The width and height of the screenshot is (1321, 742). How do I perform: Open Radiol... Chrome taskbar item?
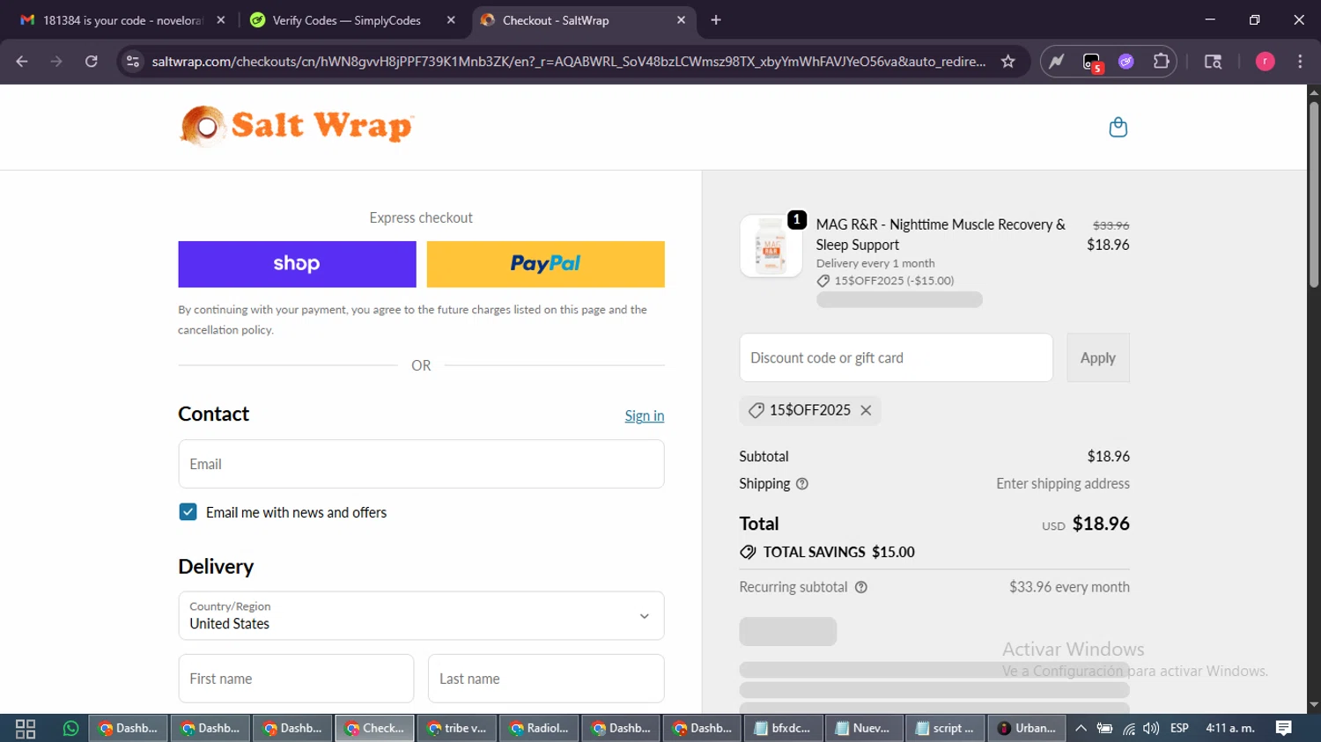(540, 729)
